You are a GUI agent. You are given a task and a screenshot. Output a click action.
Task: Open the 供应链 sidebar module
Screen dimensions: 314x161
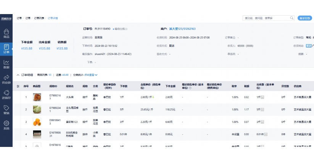point(6,80)
